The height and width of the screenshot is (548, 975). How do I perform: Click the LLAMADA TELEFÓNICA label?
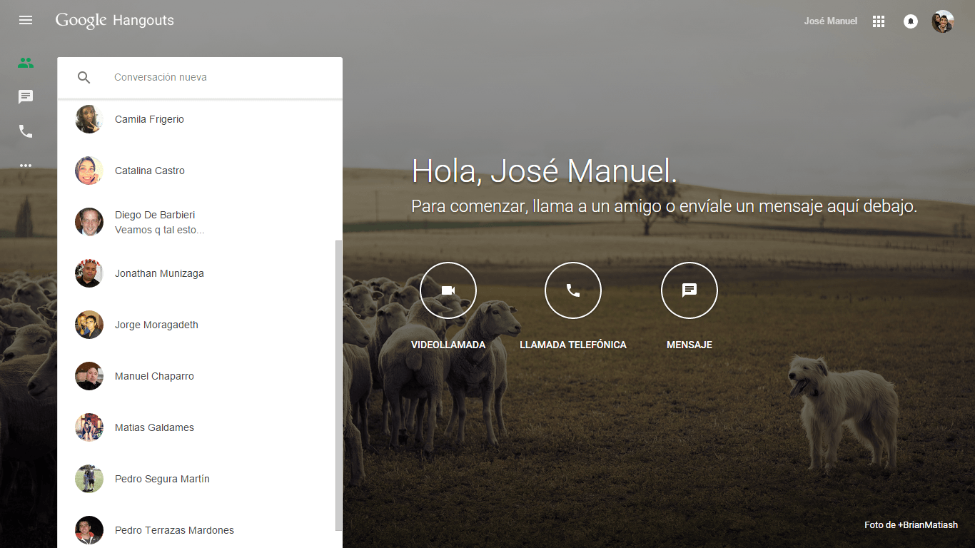(573, 345)
